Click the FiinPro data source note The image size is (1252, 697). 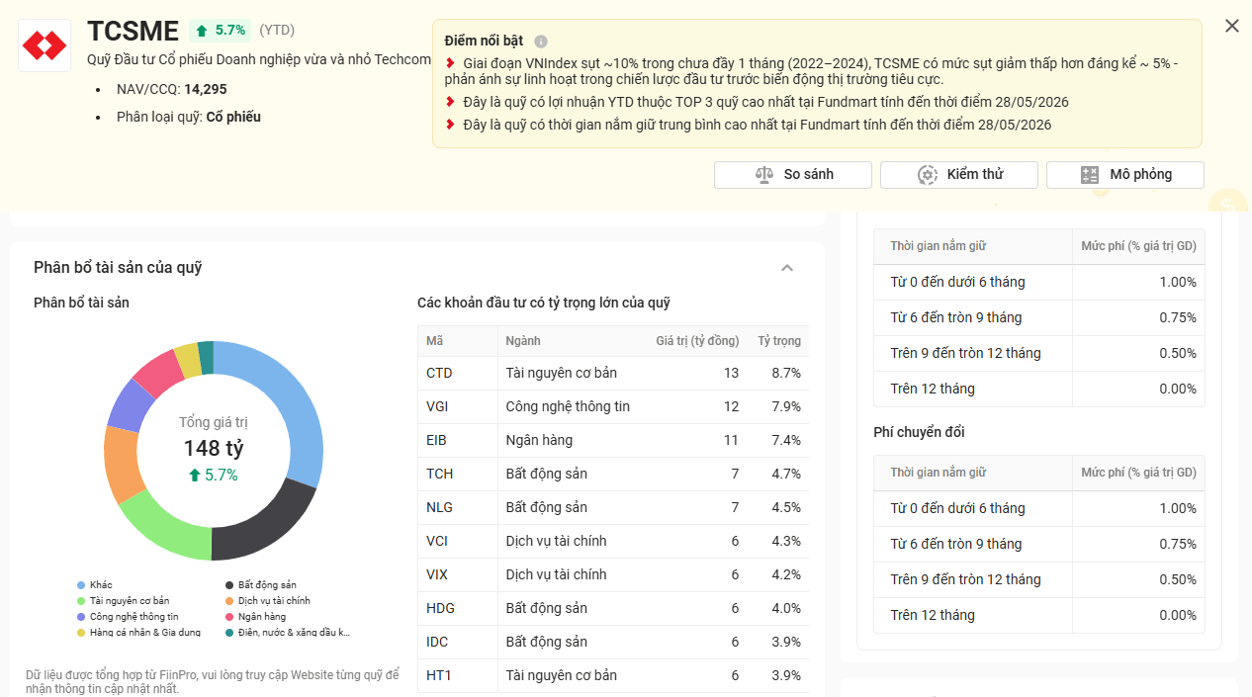[x=213, y=681]
